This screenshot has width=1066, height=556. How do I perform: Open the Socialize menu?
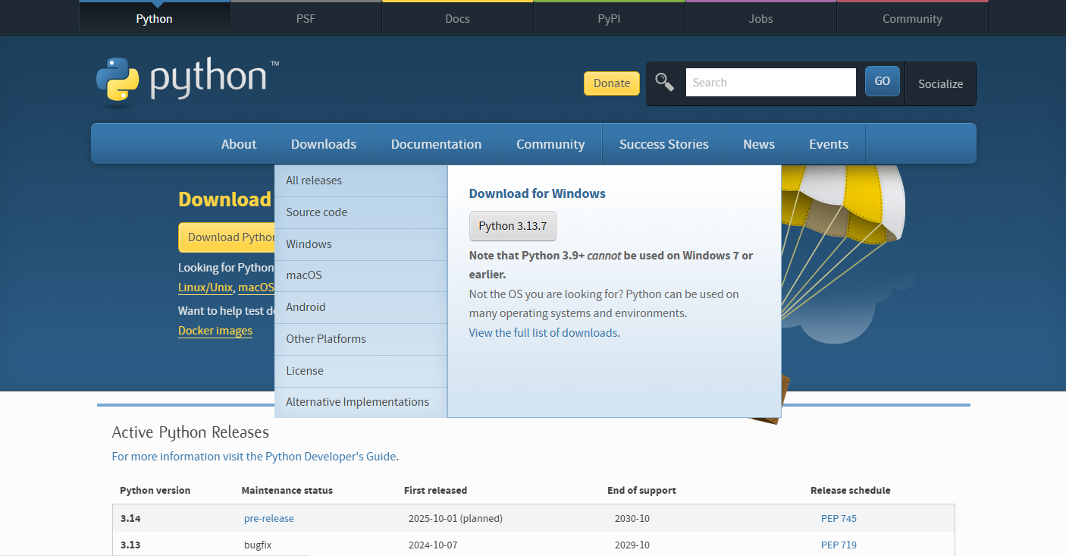pos(940,83)
